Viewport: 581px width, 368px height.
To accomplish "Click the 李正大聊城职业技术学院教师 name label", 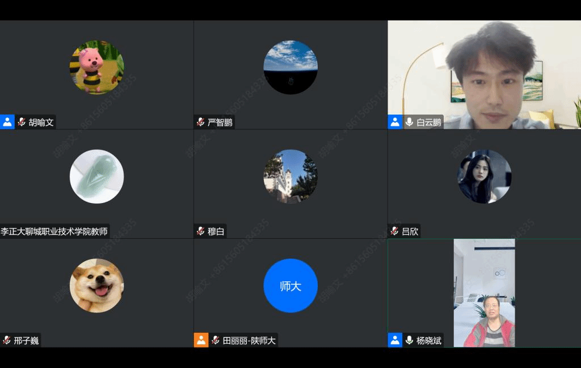I will pyautogui.click(x=54, y=231).
